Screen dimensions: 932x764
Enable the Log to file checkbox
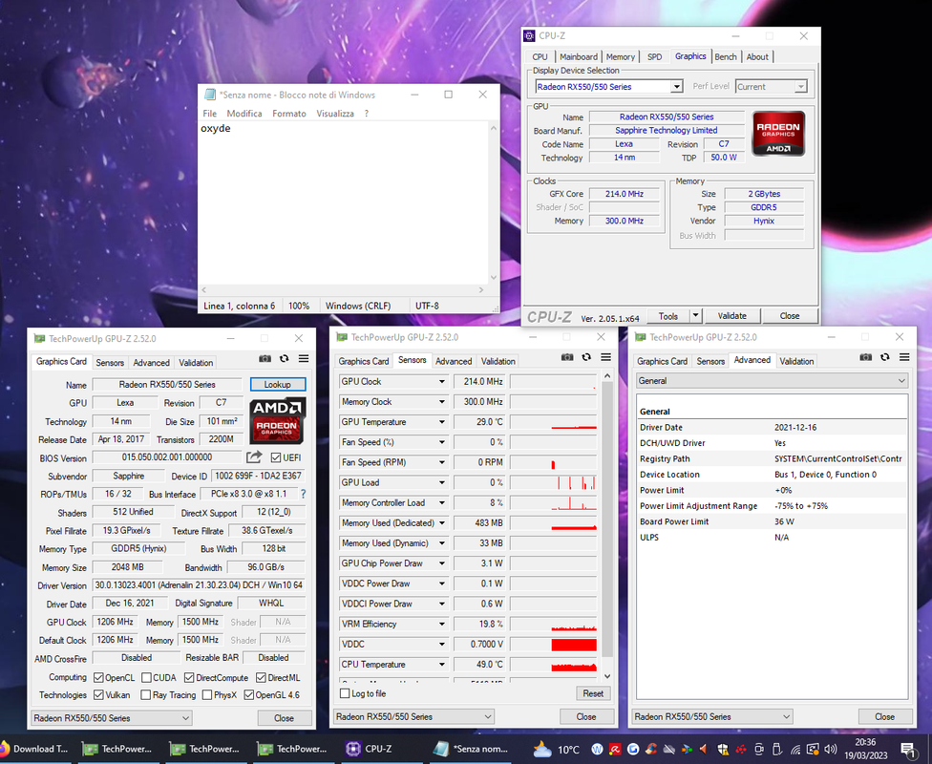(x=344, y=693)
